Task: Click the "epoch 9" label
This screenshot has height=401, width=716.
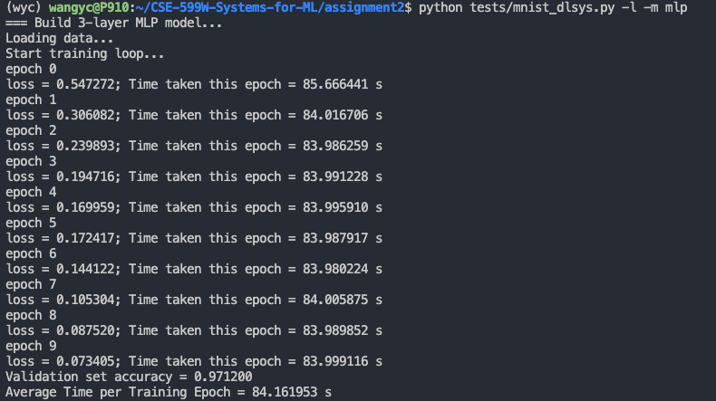Action: pyautogui.click(x=31, y=347)
